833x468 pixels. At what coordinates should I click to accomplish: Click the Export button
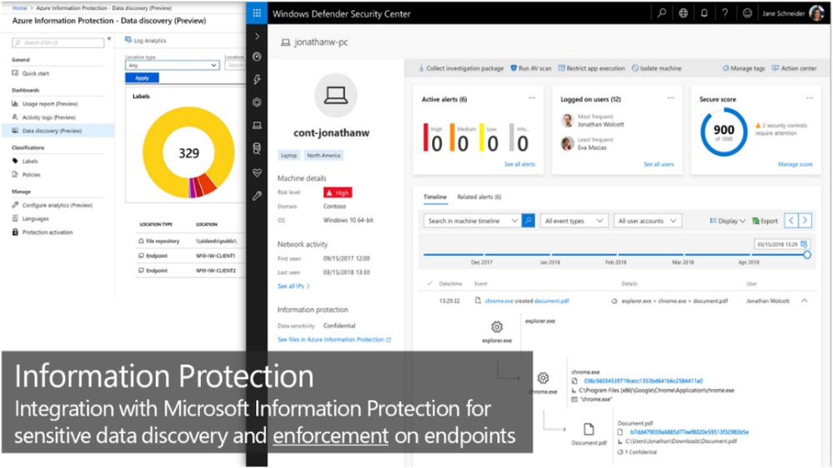(x=765, y=221)
